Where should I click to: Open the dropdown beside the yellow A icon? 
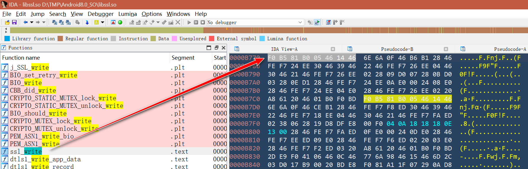pyautogui.click(x=102, y=22)
